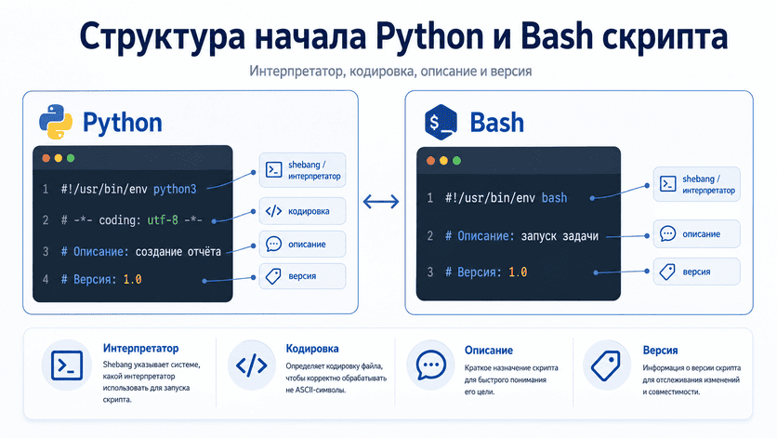Click text Определяет кодировку файла

(x=334, y=366)
